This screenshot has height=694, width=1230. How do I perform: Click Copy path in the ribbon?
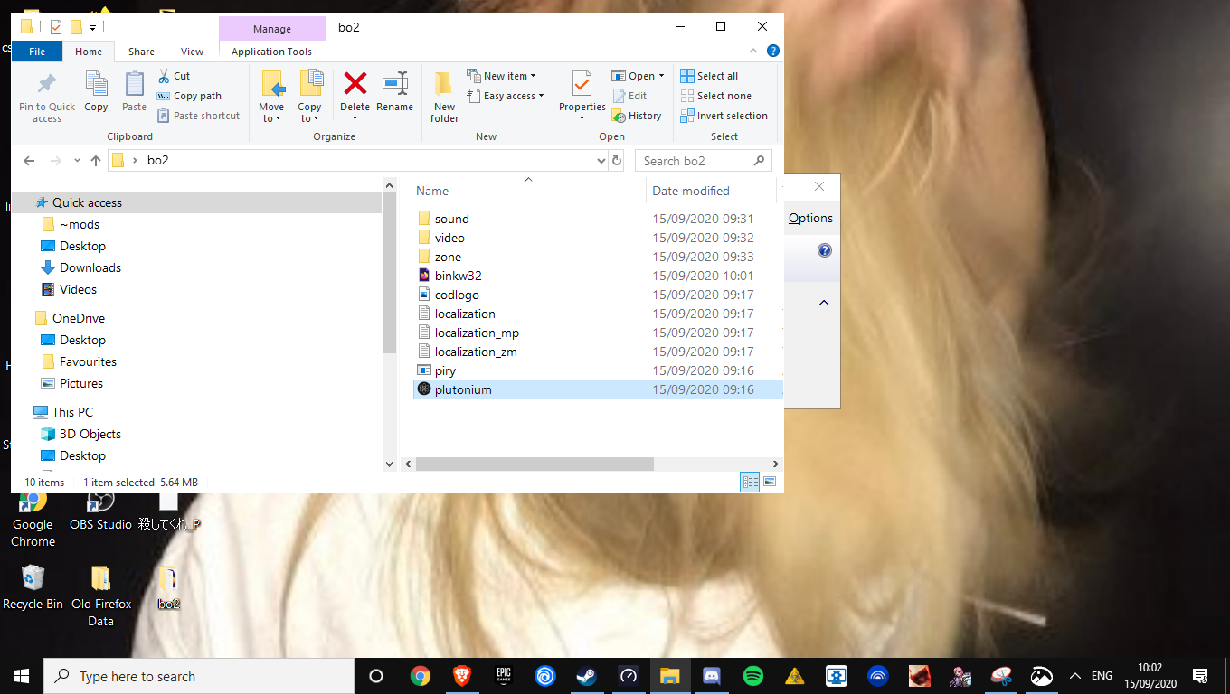tap(189, 96)
